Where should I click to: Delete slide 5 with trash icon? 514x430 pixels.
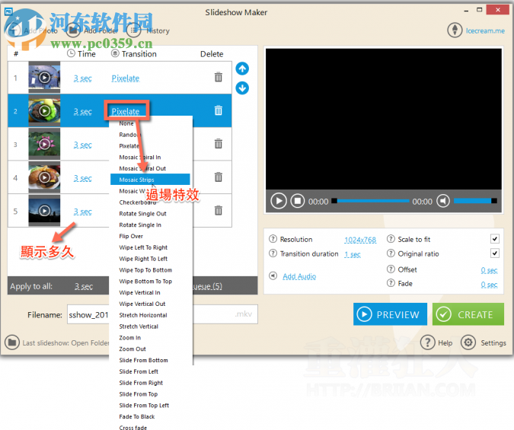coord(219,210)
